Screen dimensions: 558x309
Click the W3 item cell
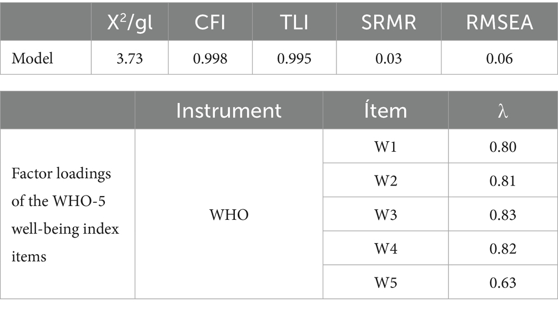pyautogui.click(x=385, y=214)
